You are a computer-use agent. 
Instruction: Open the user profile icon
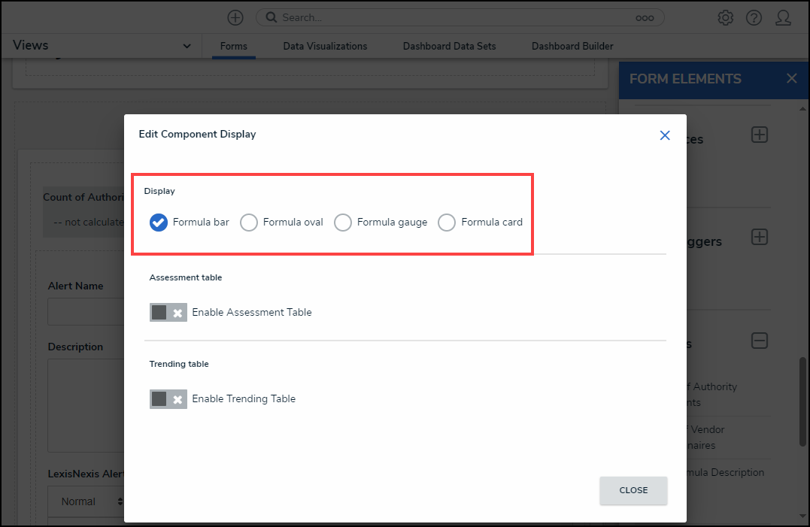[783, 17]
